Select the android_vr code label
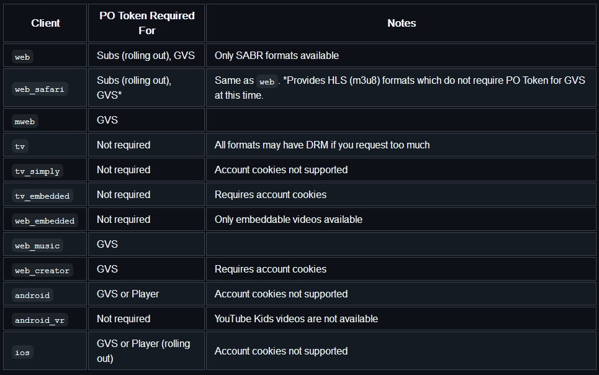This screenshot has width=599, height=375. pos(40,320)
